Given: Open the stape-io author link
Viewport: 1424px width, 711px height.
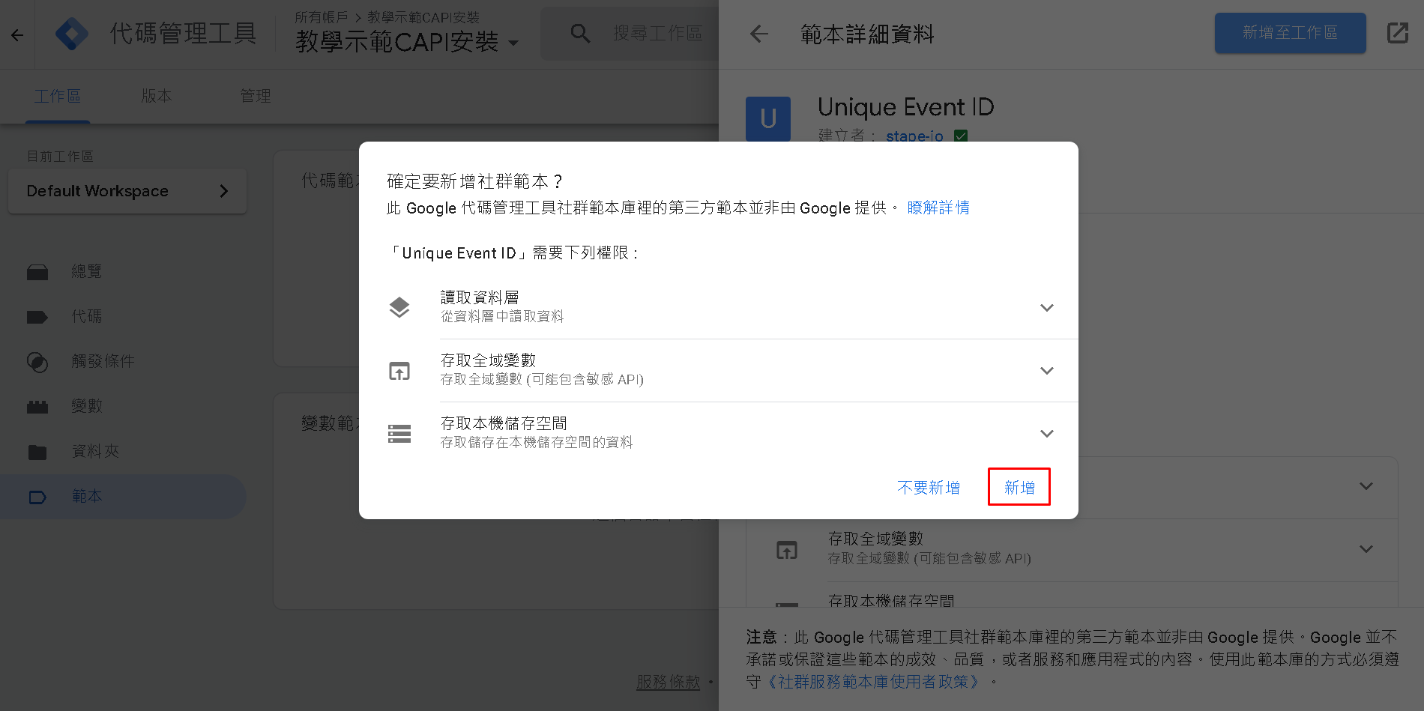Looking at the screenshot, I should tap(914, 136).
